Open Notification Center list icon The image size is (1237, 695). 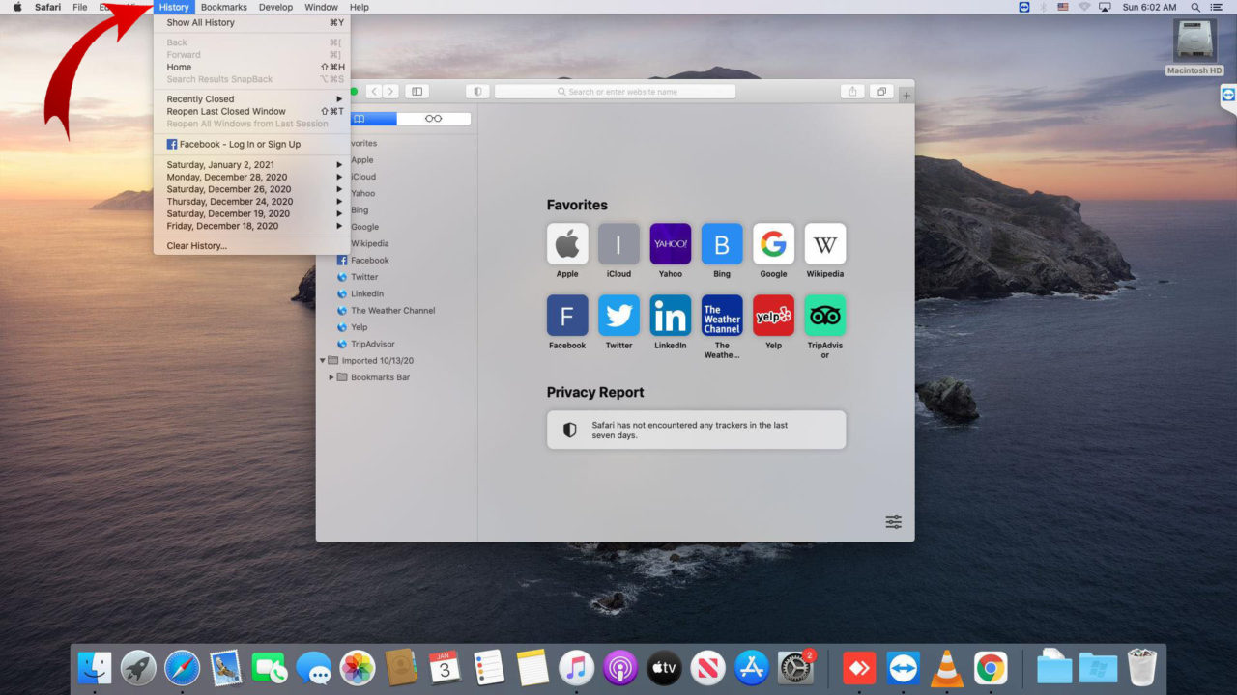click(1217, 7)
